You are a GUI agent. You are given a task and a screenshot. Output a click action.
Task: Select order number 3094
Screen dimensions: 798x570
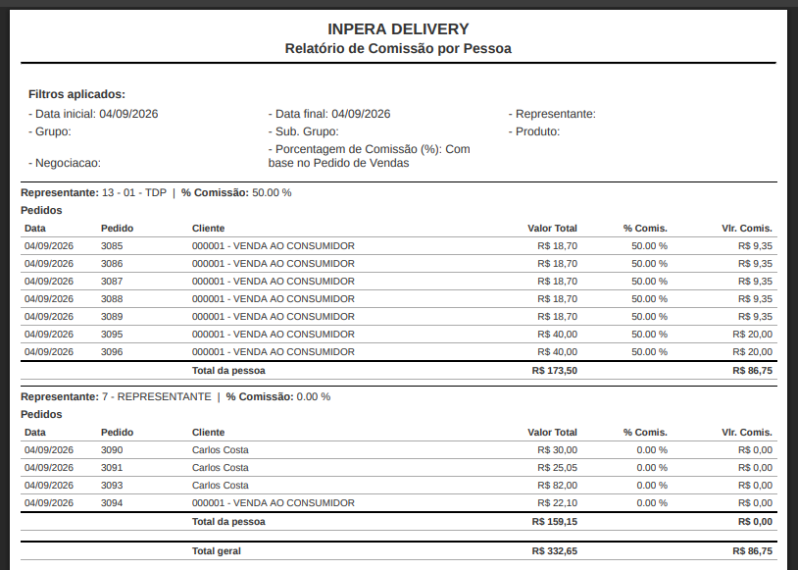112,503
